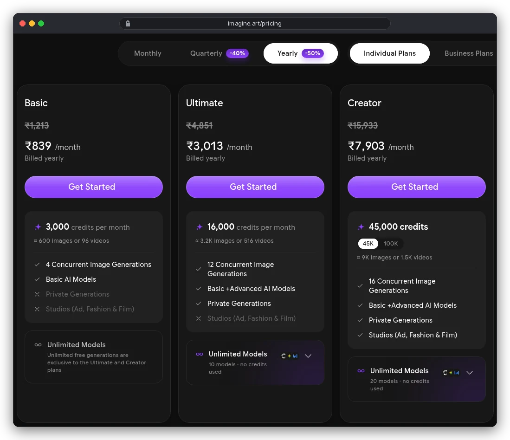Click the X beside Basic plan Studios

pyautogui.click(x=37, y=309)
